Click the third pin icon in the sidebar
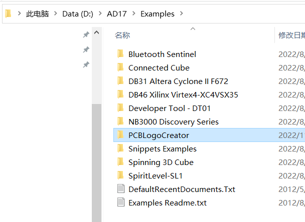Image resolution: width=305 pixels, height=222 pixels. point(86,64)
